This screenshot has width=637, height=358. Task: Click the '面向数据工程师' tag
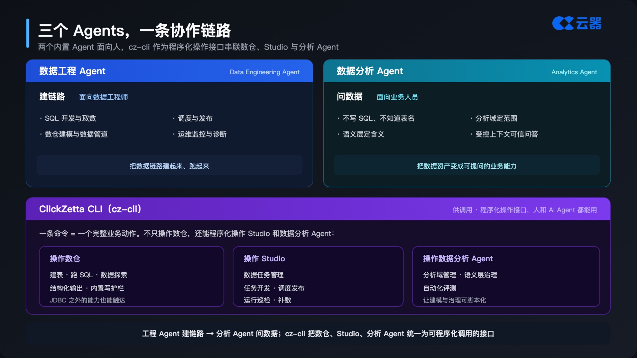[x=103, y=97]
